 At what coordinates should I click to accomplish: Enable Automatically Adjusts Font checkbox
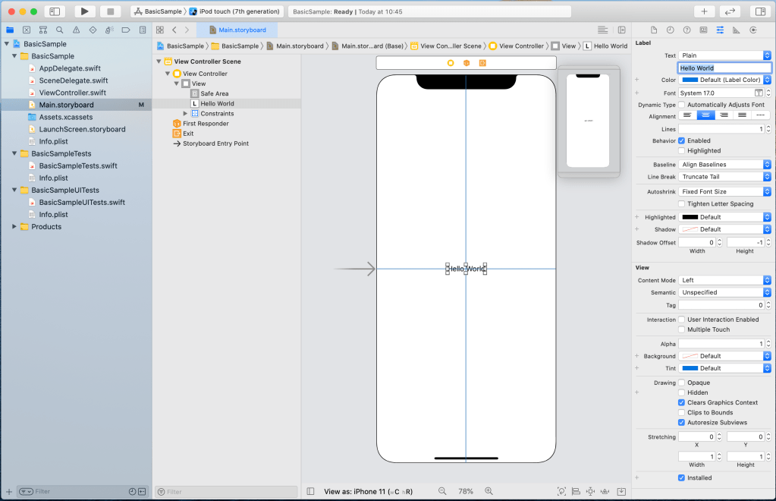pyautogui.click(x=681, y=105)
